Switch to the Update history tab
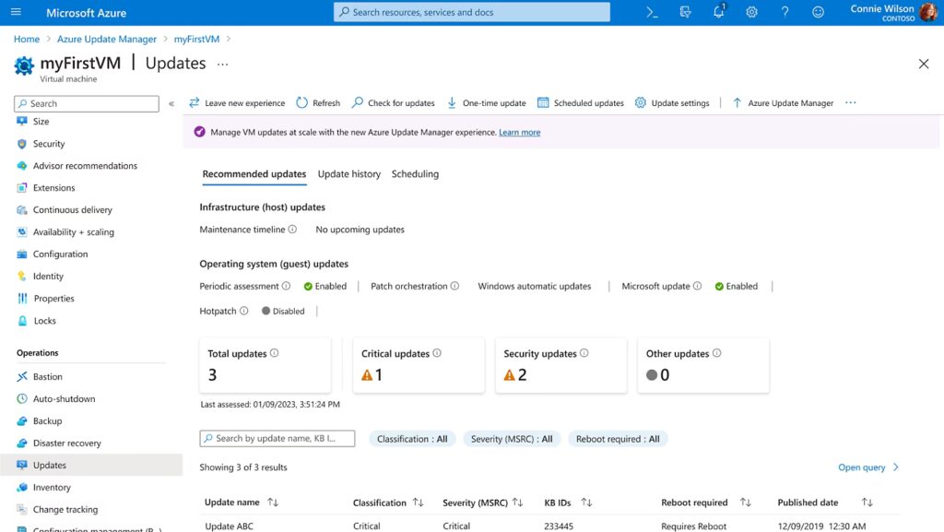 348,174
